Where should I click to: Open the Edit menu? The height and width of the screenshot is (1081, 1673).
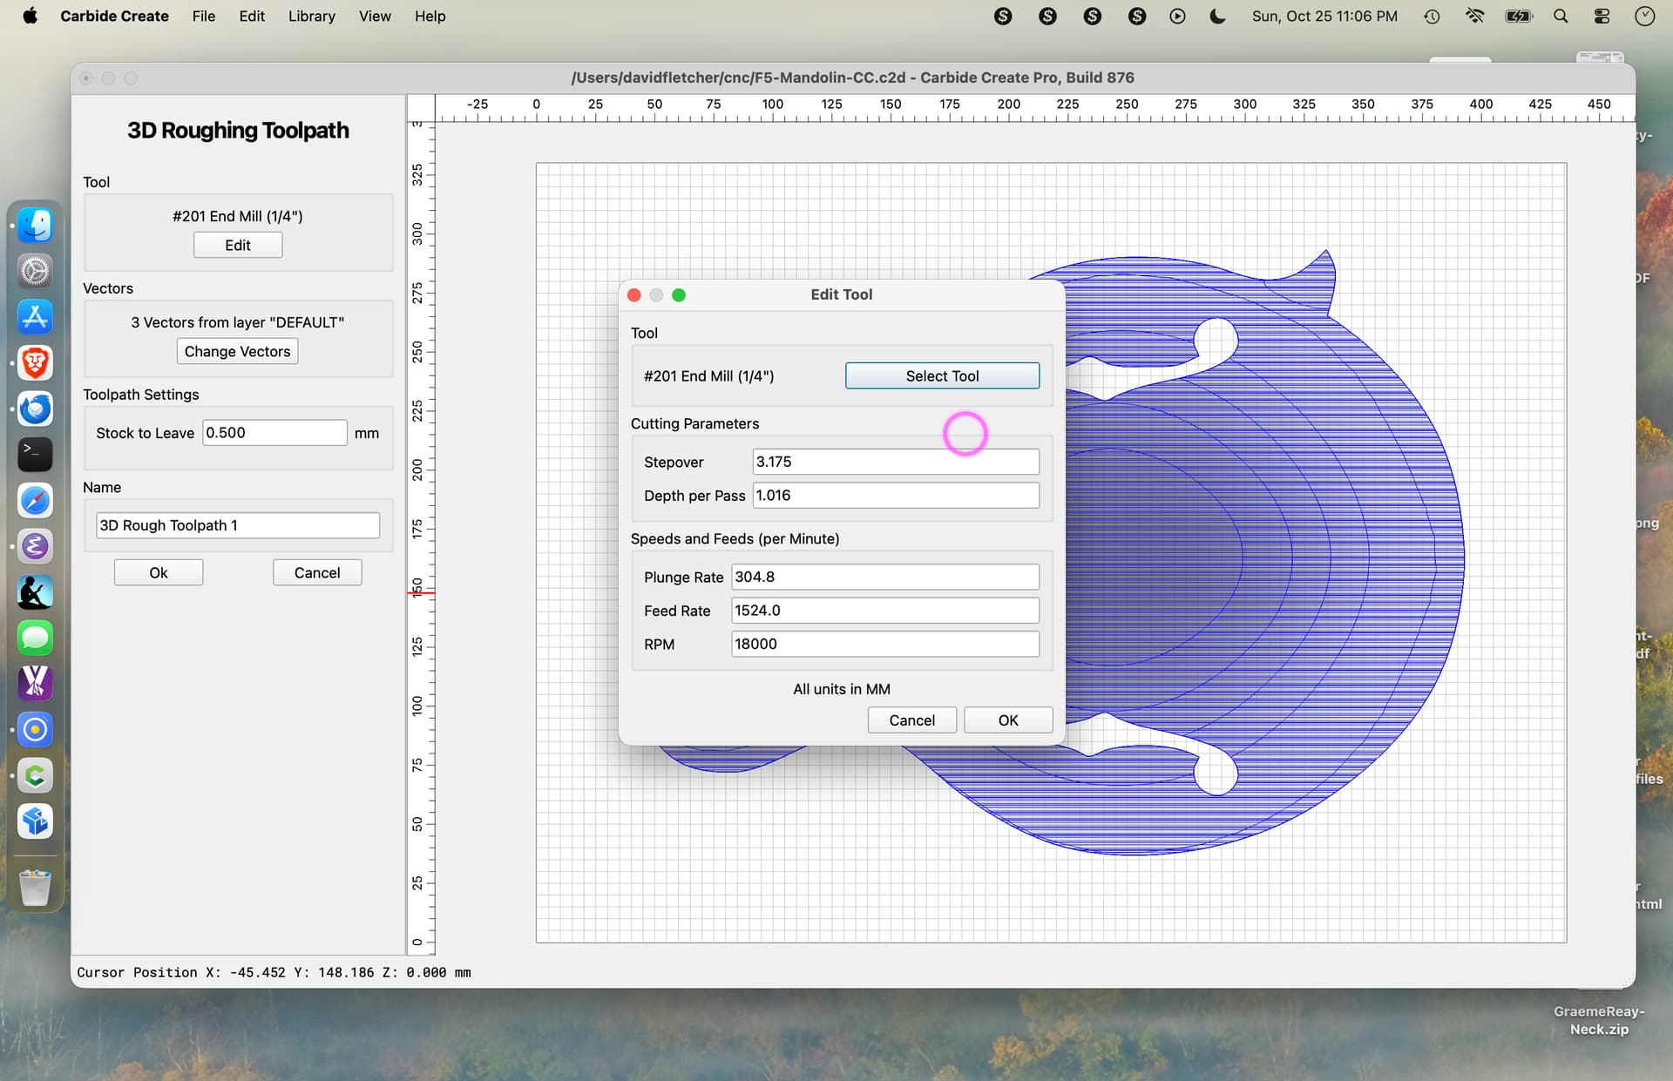pos(252,16)
